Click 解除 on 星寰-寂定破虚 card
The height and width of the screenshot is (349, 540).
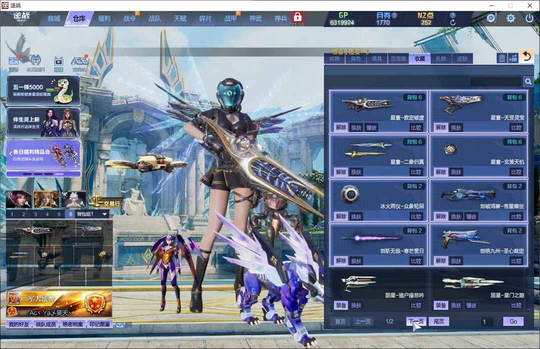(x=341, y=128)
